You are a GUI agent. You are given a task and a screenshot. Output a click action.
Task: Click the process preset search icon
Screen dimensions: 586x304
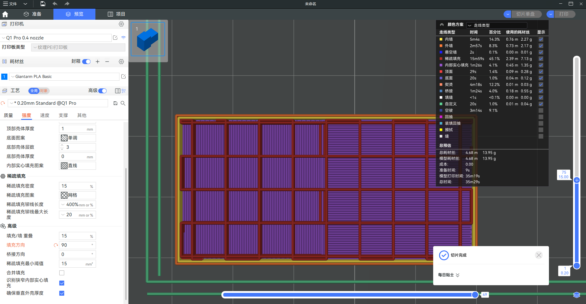coord(123,103)
